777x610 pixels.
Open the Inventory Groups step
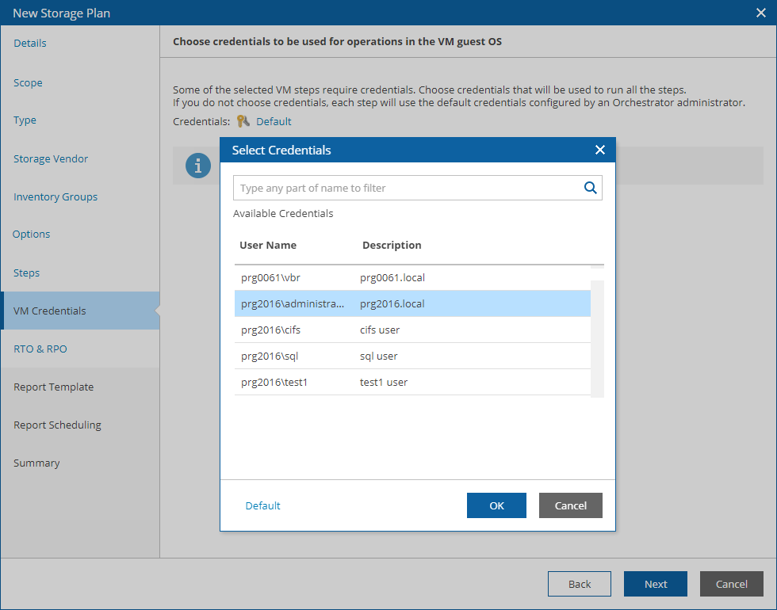click(55, 196)
